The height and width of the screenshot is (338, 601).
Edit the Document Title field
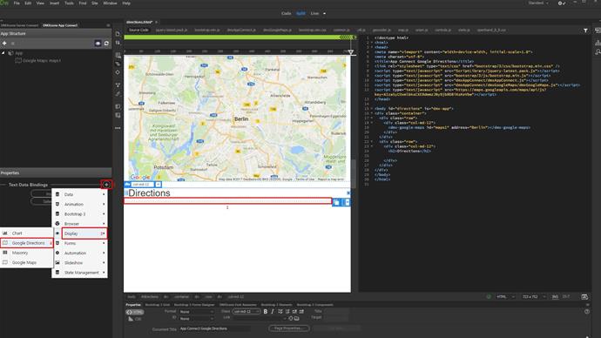click(x=214, y=328)
